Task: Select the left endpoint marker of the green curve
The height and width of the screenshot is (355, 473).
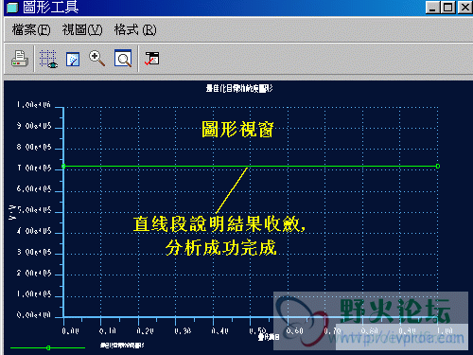Action: [63, 167]
